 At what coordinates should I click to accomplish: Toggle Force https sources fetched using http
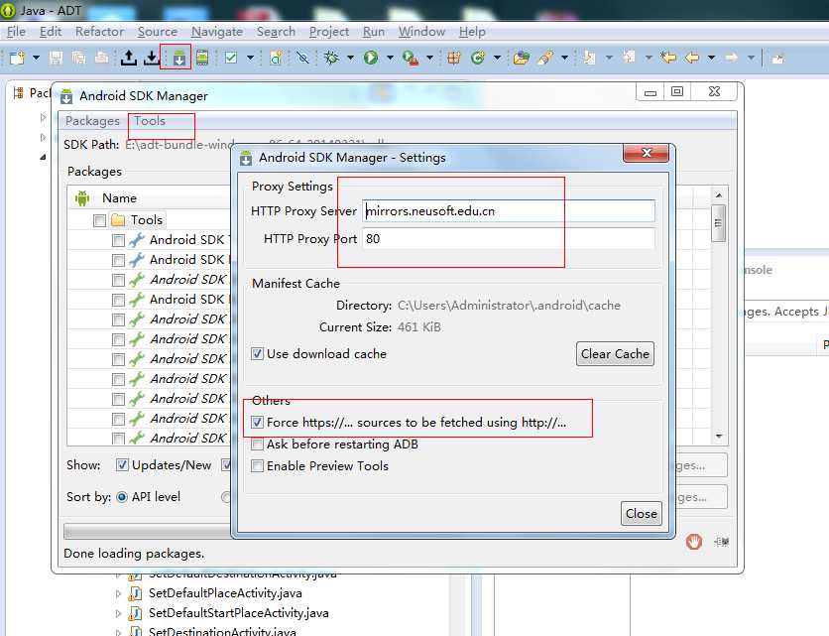coord(257,423)
